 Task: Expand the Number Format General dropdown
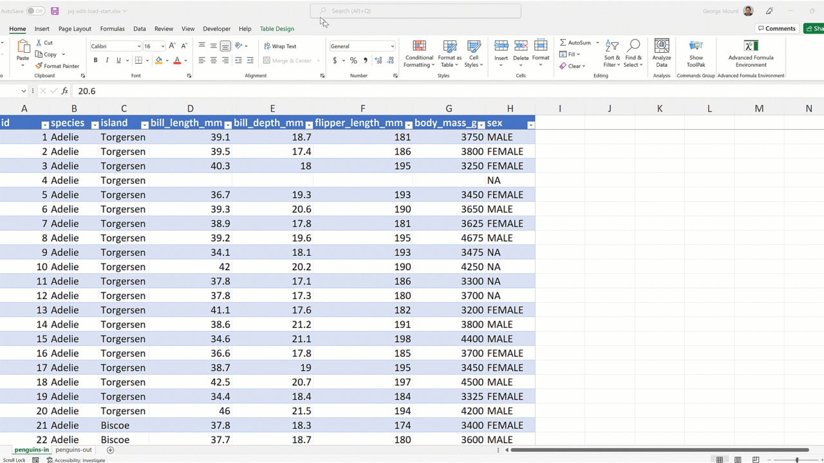(x=392, y=46)
